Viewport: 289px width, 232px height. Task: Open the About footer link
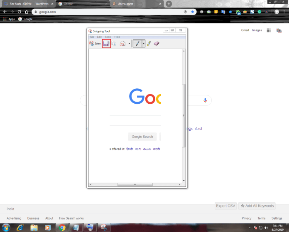pyautogui.click(x=49, y=218)
